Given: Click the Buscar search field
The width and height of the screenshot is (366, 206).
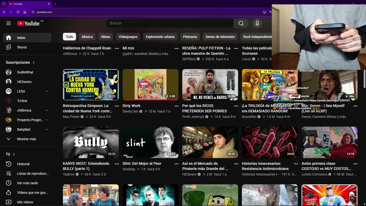Looking at the screenshot, I should [170, 23].
